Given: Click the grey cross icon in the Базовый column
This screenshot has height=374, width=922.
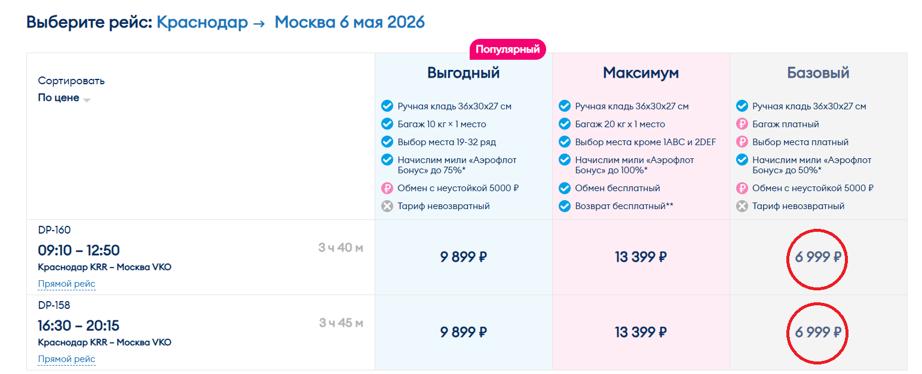Looking at the screenshot, I should [x=742, y=206].
